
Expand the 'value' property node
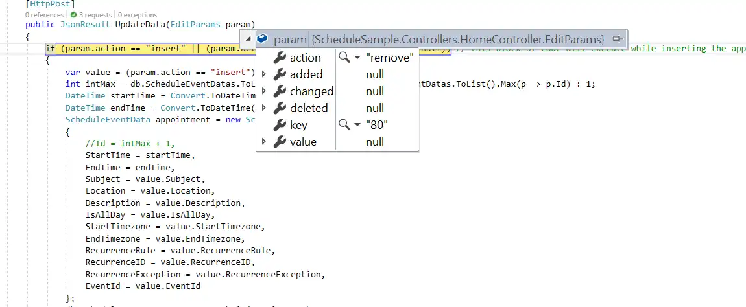264,142
